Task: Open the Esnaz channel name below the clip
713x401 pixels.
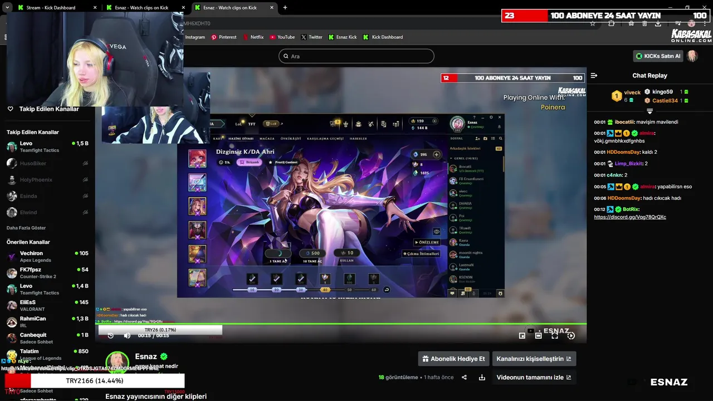Action: tap(146, 356)
